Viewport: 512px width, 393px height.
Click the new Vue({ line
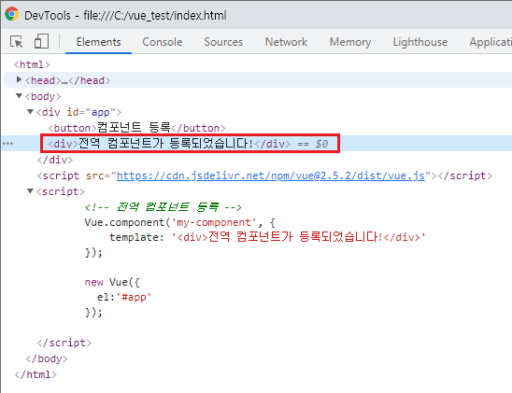pos(112,282)
